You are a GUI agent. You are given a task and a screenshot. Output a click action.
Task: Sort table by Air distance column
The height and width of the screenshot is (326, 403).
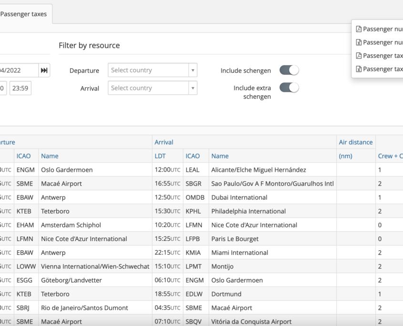[356, 142]
